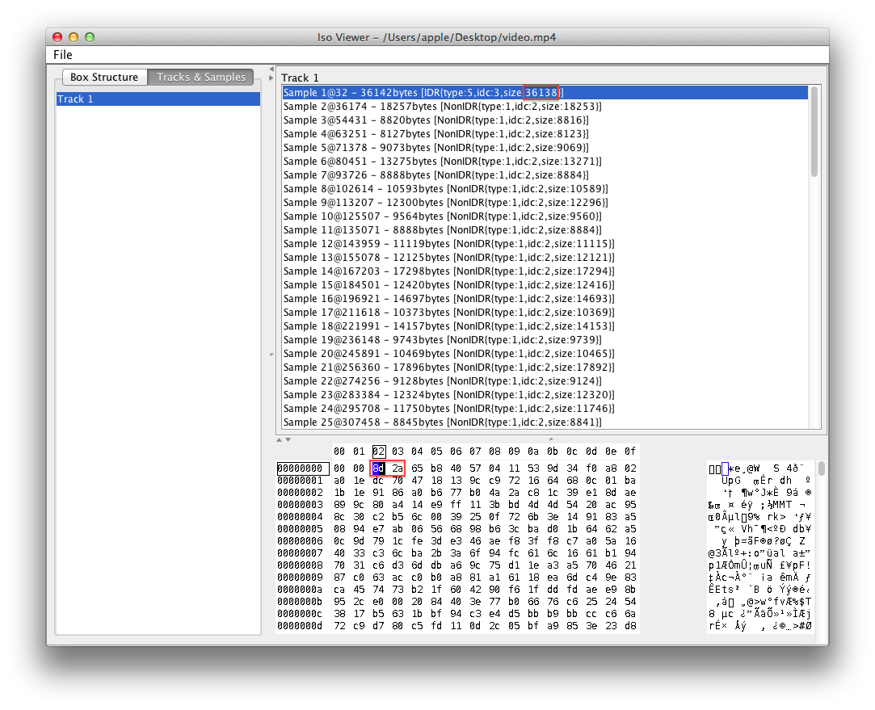Screen dimensions: 875x710
Task: Select Sample 2@36174 in the list
Action: 404,106
